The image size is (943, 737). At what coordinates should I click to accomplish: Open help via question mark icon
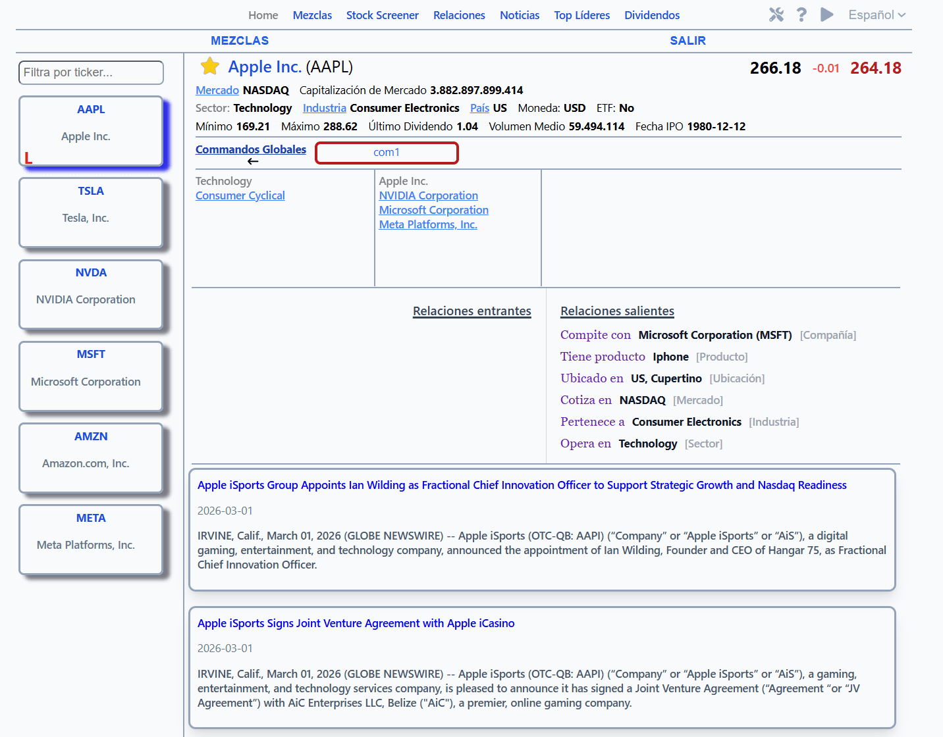pyautogui.click(x=801, y=14)
